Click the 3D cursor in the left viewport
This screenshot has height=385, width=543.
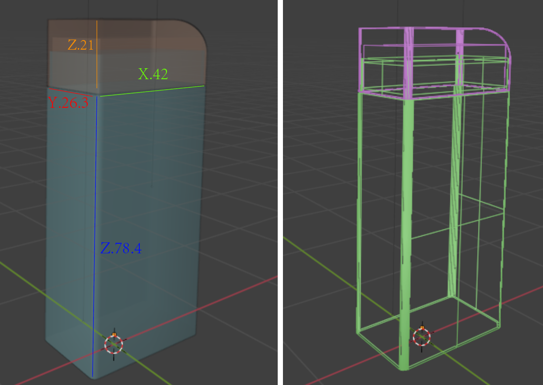tap(114, 343)
